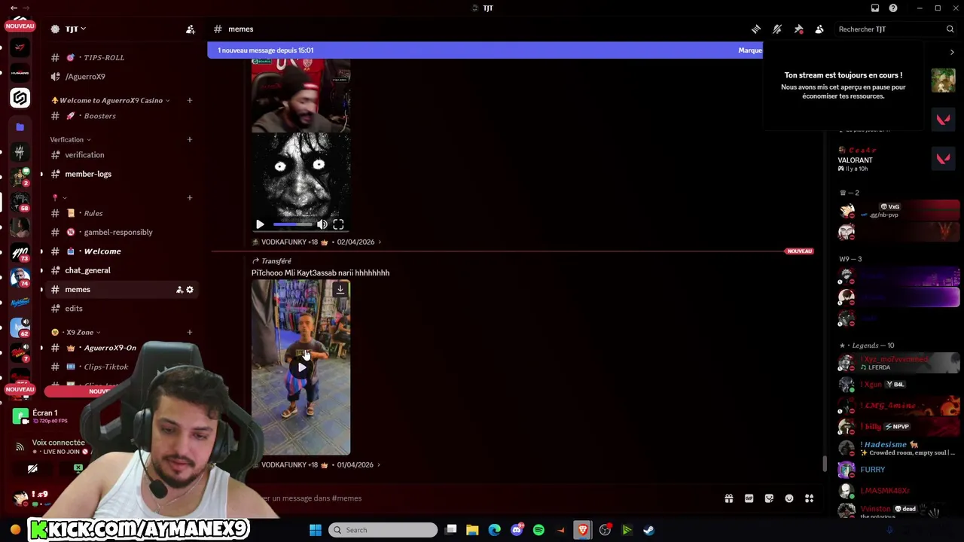Open Steam from the taskbar
Screen dimensions: 964x542
click(648, 530)
